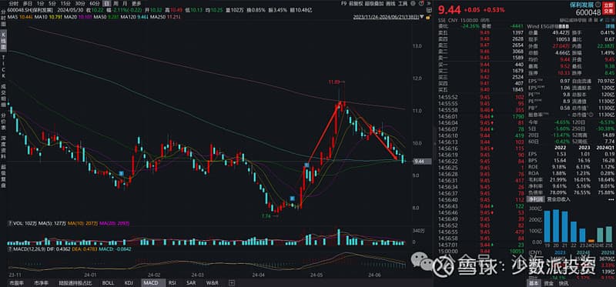Click the settings gear icon in chart toolbar
Screen dimensions: 616x287
(x=413, y=3)
